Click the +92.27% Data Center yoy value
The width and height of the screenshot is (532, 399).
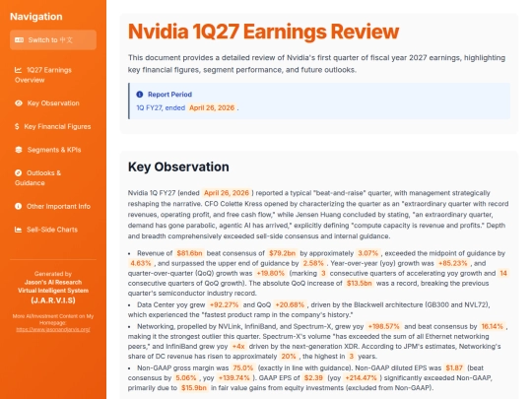pyautogui.click(x=224, y=304)
